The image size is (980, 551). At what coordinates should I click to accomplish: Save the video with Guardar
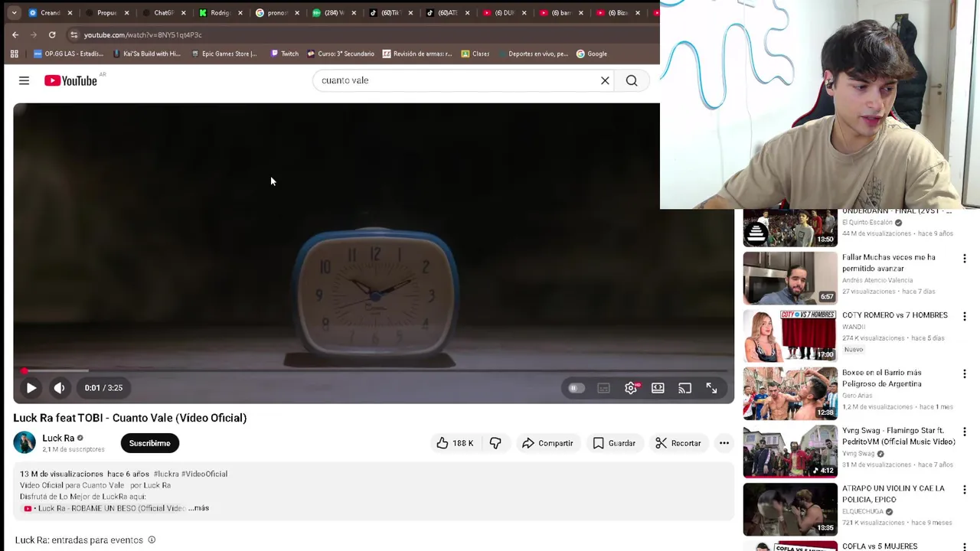coord(614,443)
